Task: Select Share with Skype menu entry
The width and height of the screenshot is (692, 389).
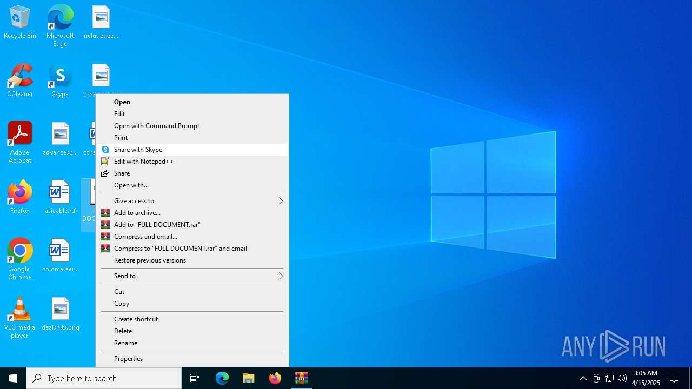Action: (192, 150)
